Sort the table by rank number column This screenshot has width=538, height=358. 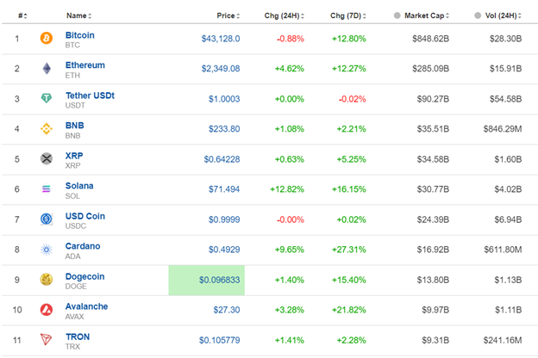[x=22, y=15]
